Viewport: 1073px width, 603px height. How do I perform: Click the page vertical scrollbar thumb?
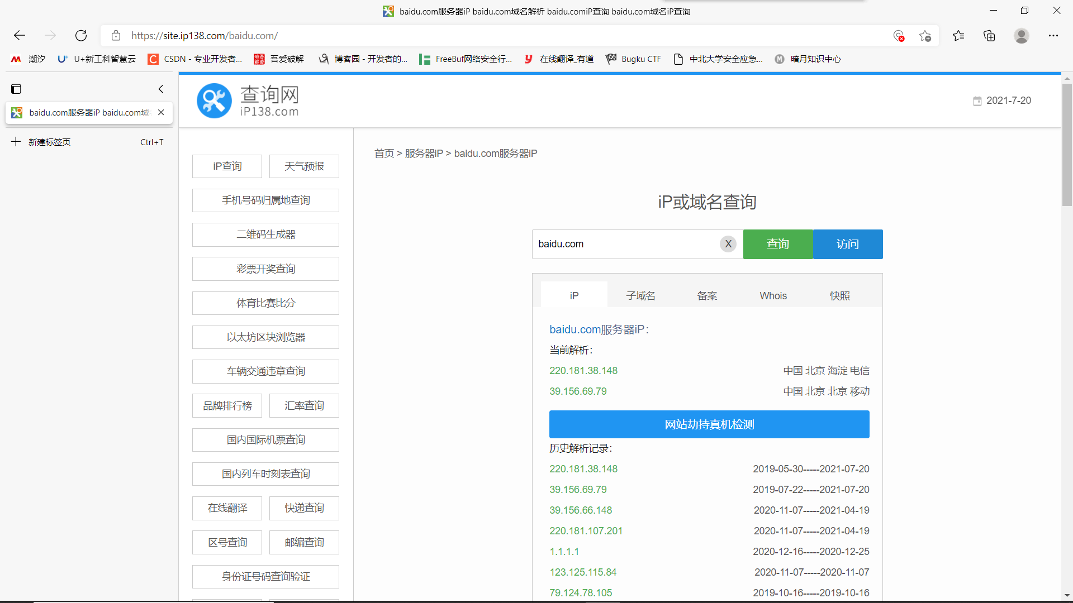tap(1067, 145)
